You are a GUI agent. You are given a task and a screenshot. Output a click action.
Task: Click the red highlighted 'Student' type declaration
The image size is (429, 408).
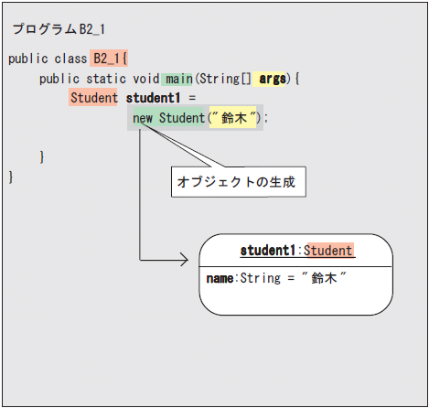[x=93, y=98]
